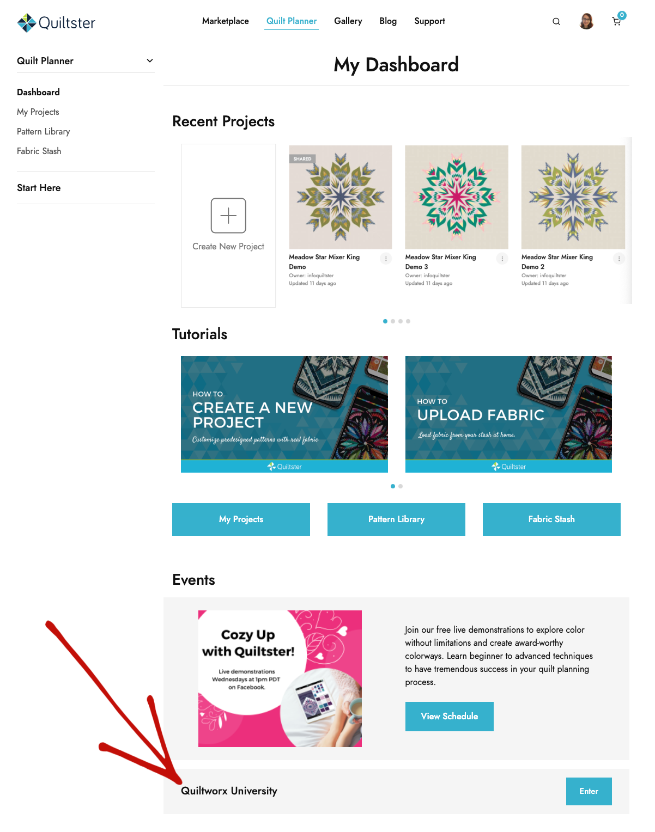655x832 pixels.
Task: Open options menu for Meadow Star Mixer King Demo 2
Action: [619, 259]
